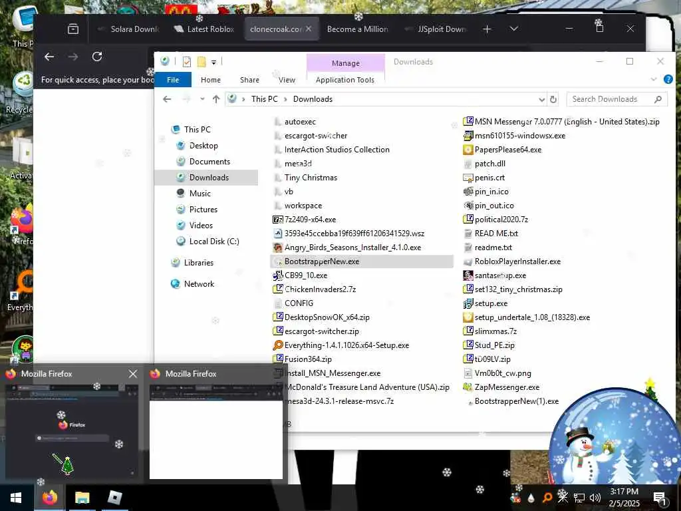Click the Search Downloads field
Screen dimensions: 681x511
[x=616, y=99]
